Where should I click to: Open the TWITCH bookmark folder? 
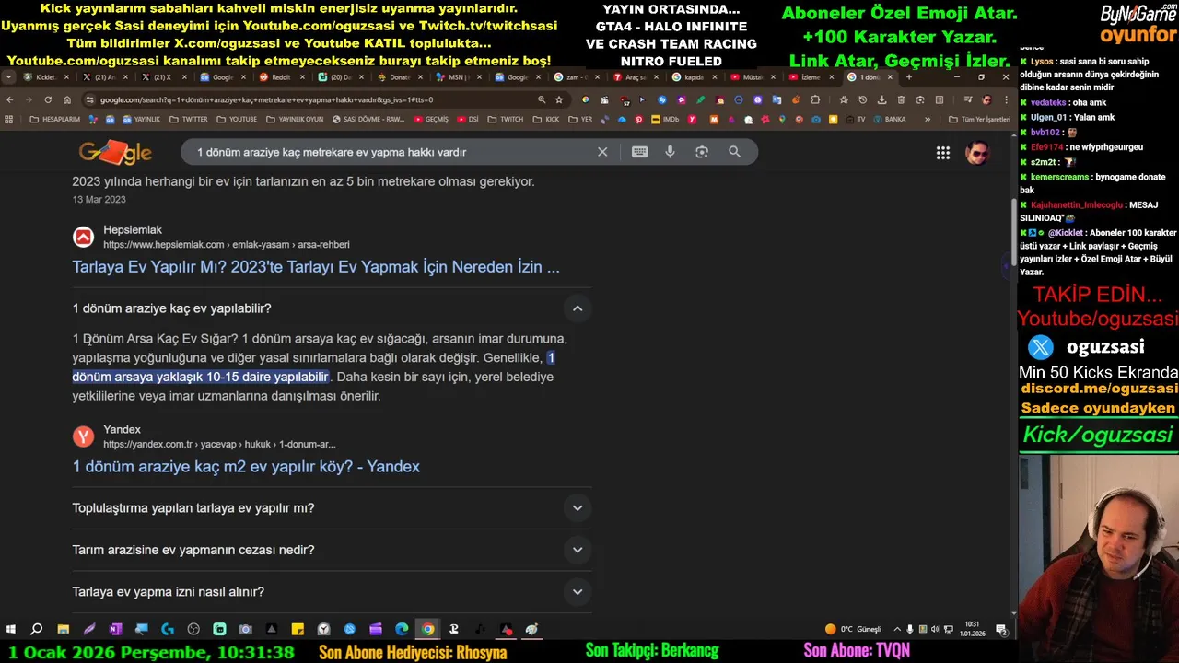tap(505, 119)
